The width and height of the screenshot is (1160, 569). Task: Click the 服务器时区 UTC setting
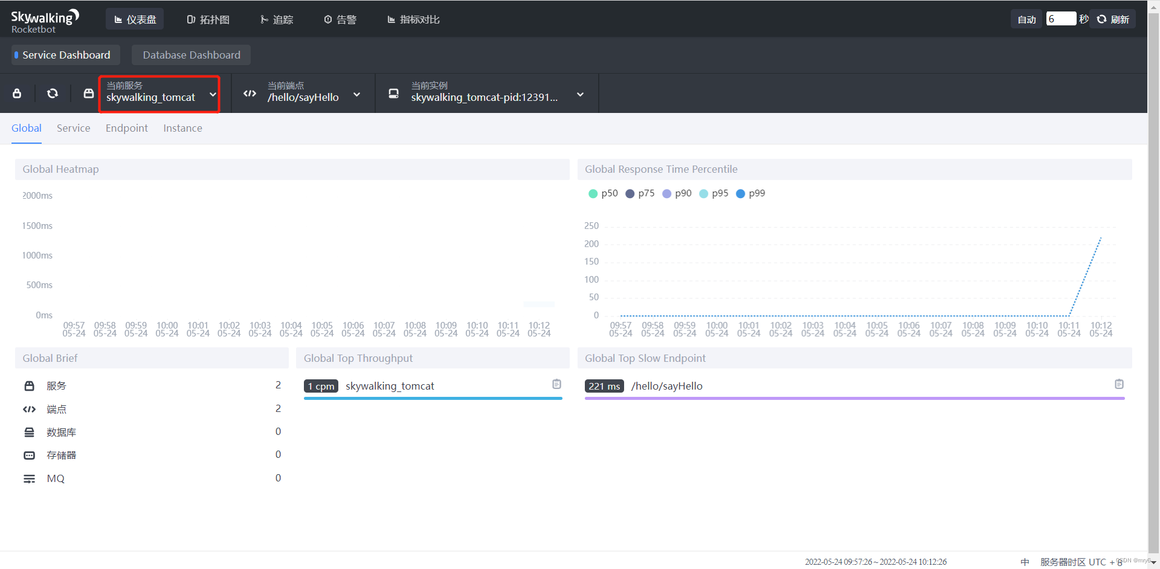1081,562
